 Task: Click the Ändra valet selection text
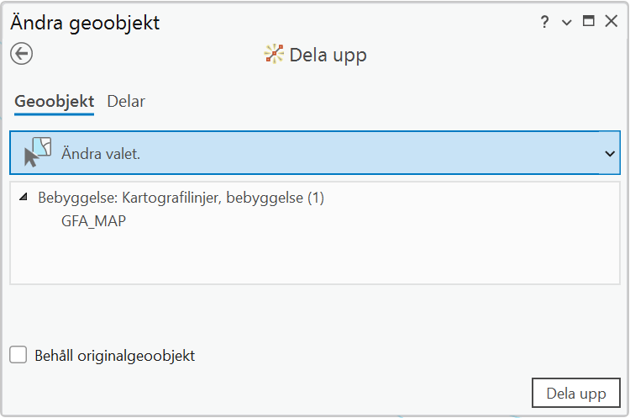click(101, 154)
